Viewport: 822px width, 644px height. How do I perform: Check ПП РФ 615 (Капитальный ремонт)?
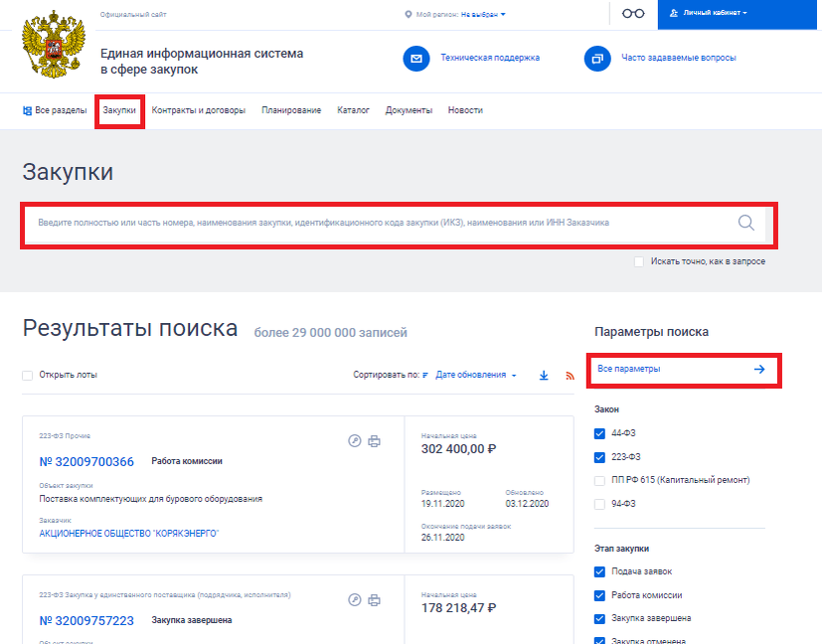click(x=599, y=480)
